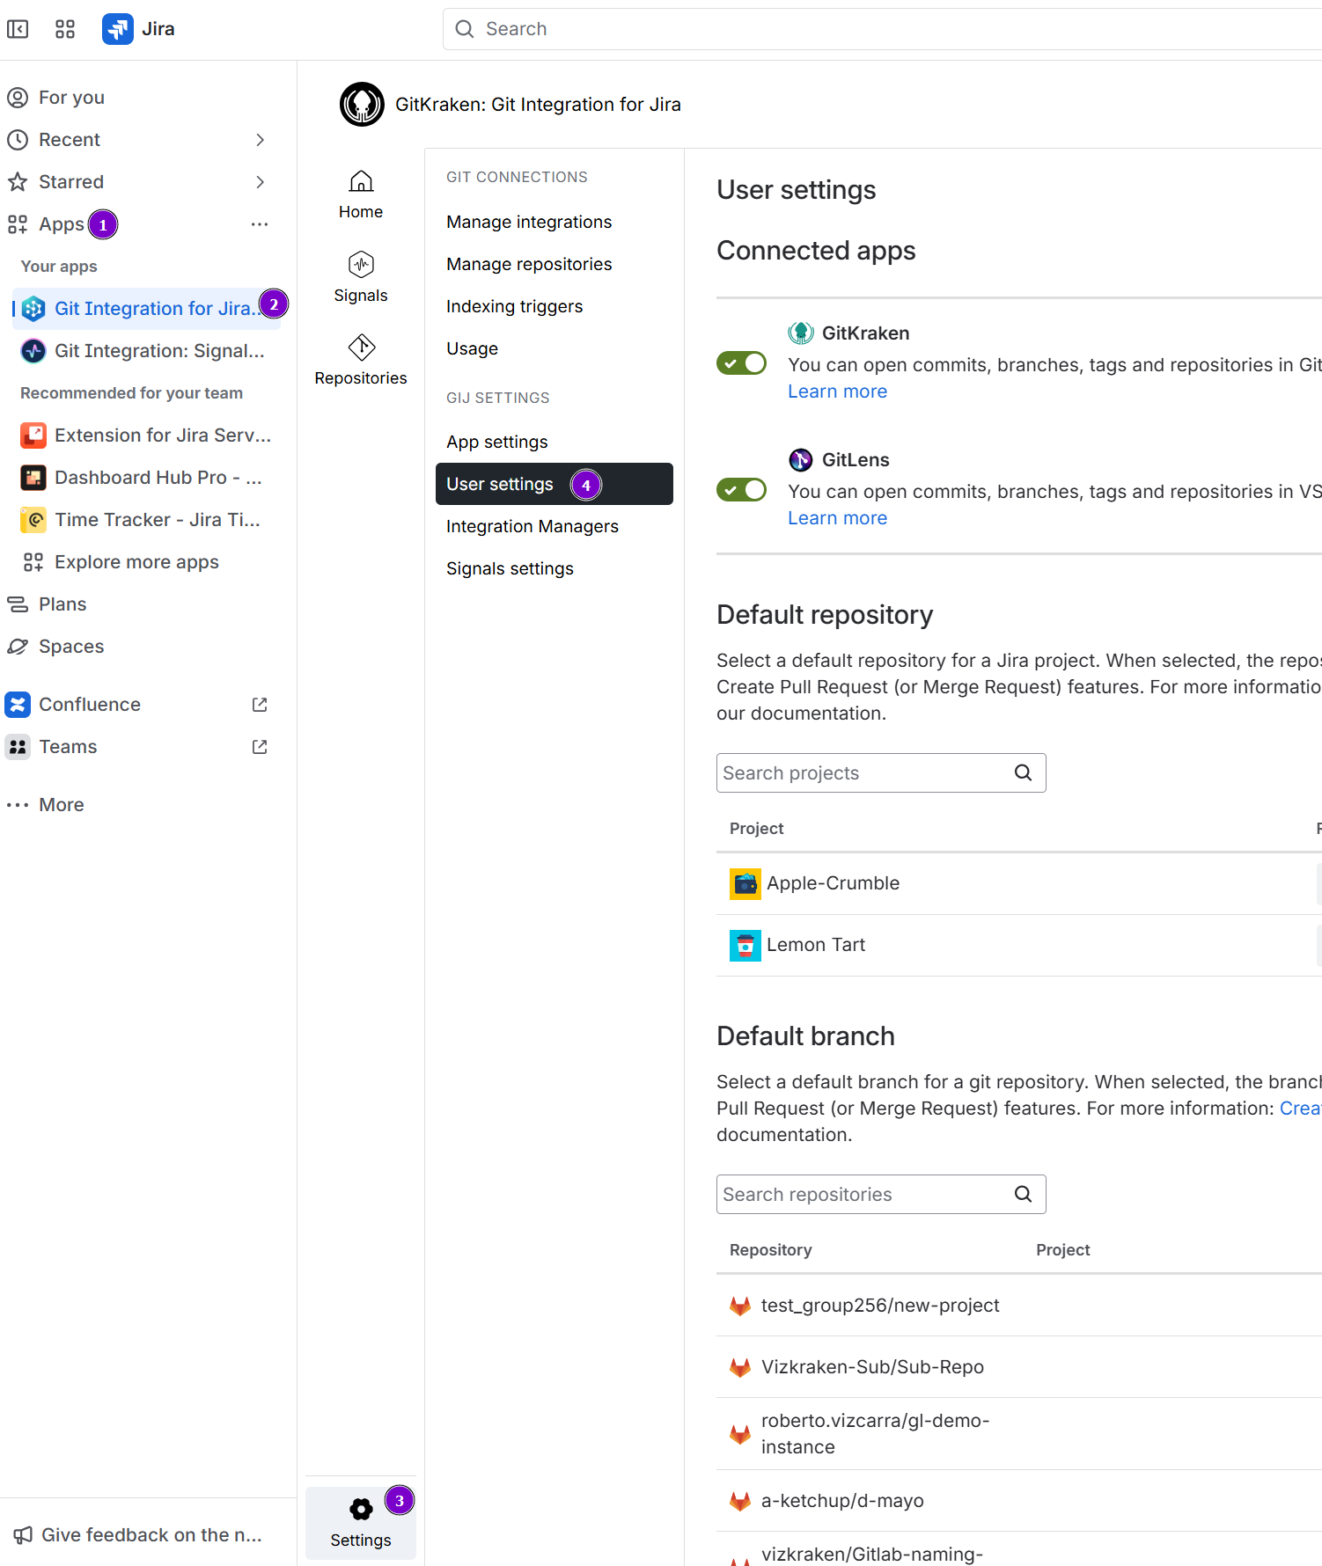Click Learn more under GitKraken
Screen dimensions: 1322x1566
837,391
